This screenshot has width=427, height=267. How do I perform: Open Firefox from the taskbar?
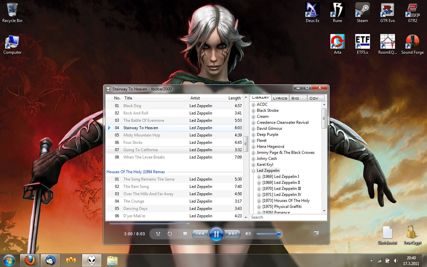[x=30, y=260]
